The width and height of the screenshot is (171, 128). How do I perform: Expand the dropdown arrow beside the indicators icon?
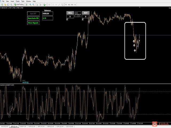[x=46, y=5]
